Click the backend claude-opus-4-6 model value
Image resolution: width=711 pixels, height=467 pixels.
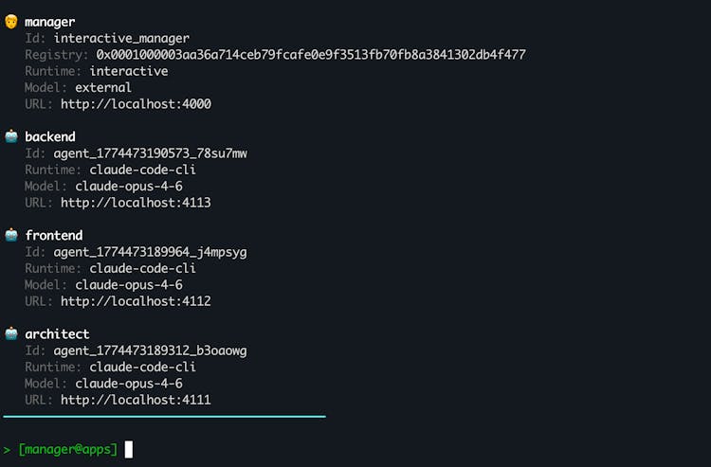coord(129,187)
